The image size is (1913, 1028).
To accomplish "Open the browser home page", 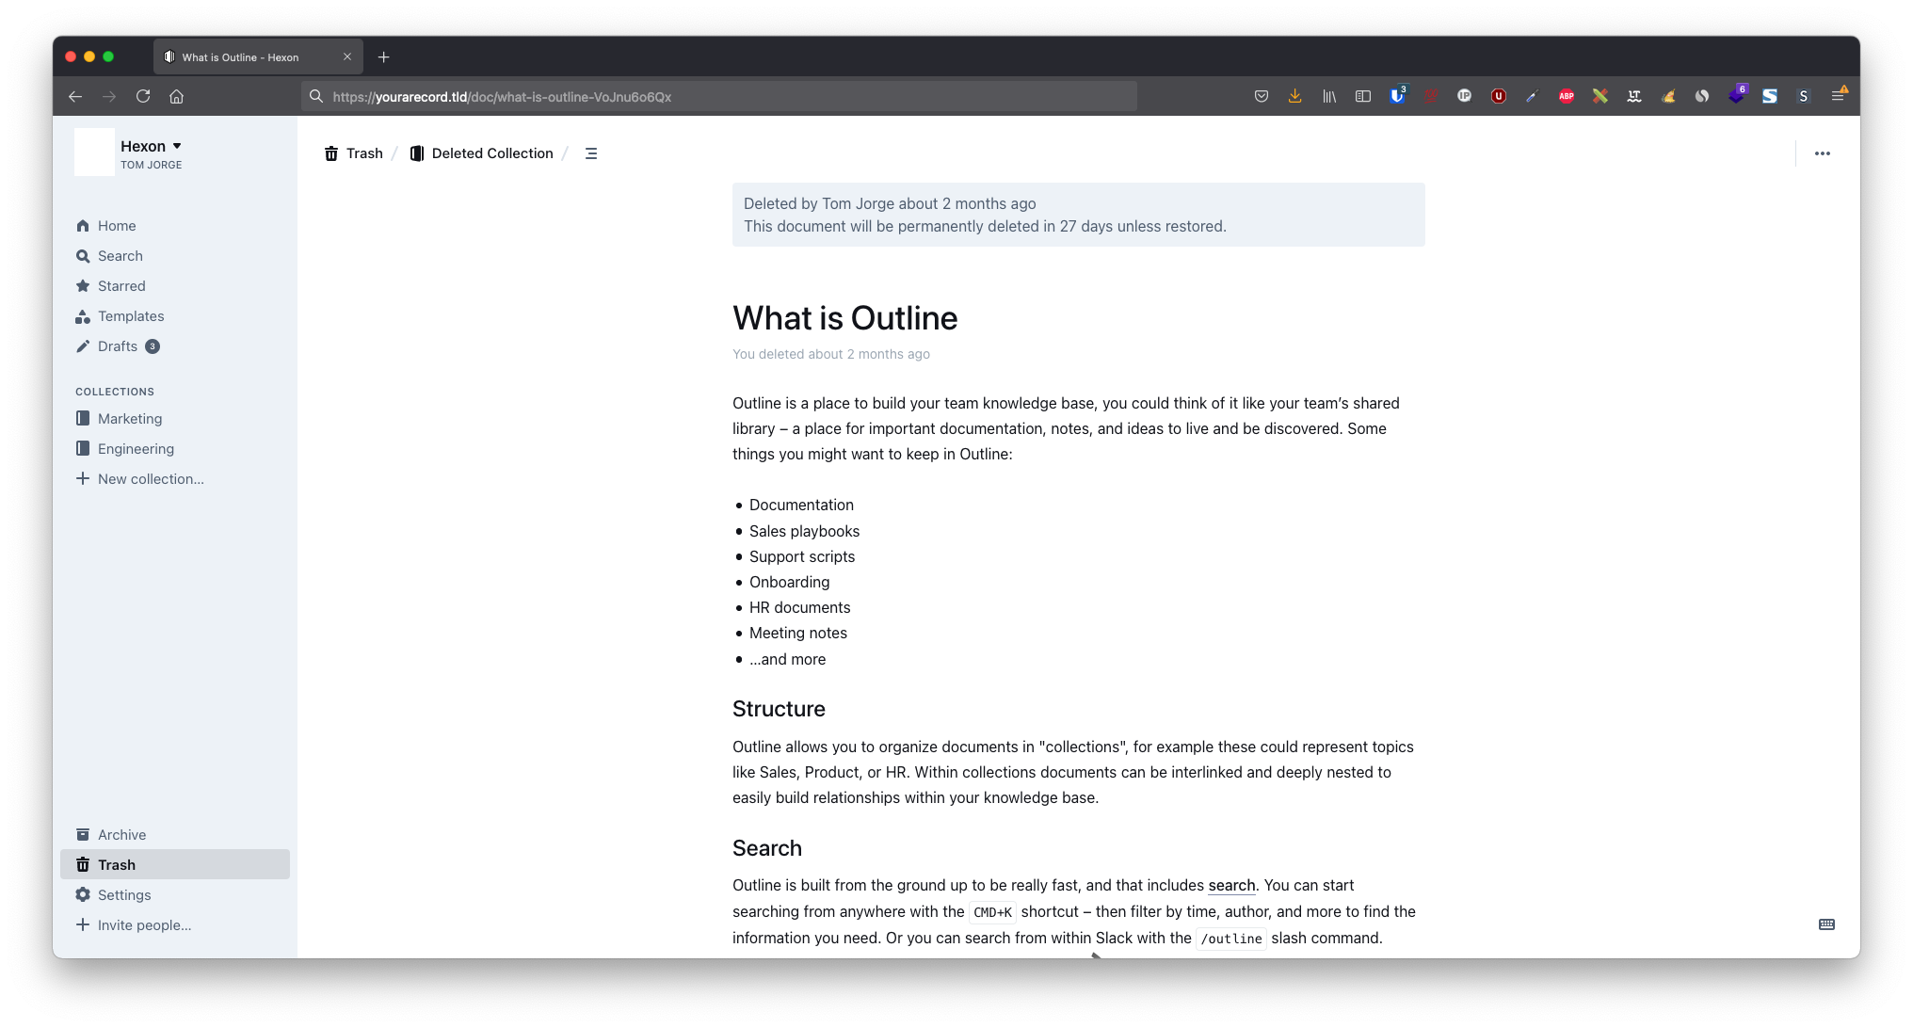I will tap(177, 96).
